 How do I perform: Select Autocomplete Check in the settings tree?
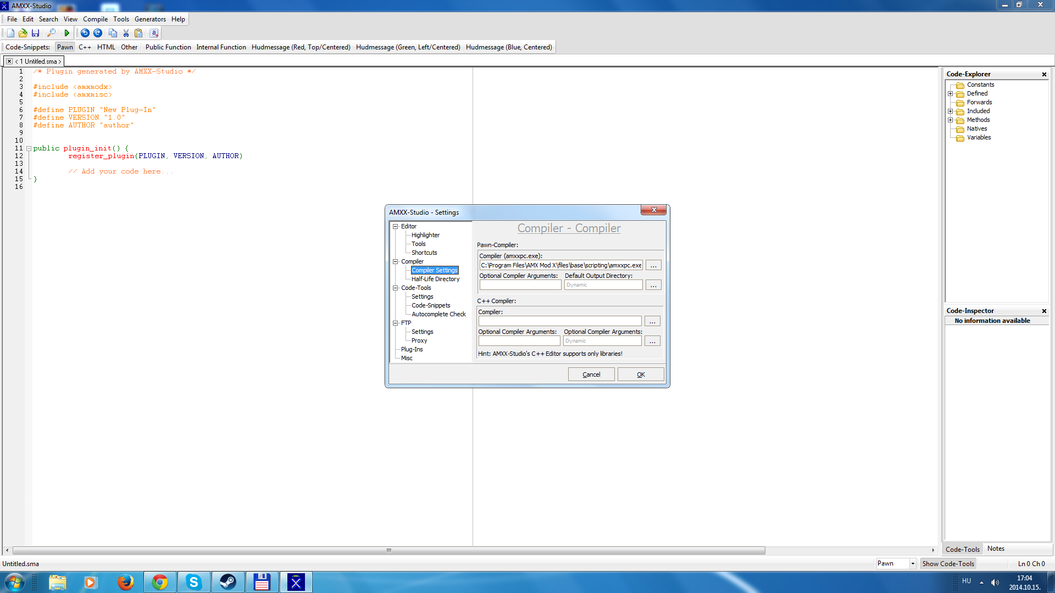tap(438, 314)
